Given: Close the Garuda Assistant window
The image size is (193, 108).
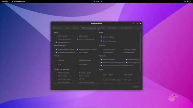Looking at the screenshot, I should [141, 23].
